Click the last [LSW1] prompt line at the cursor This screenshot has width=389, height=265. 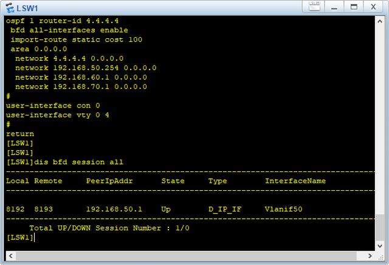(20, 238)
